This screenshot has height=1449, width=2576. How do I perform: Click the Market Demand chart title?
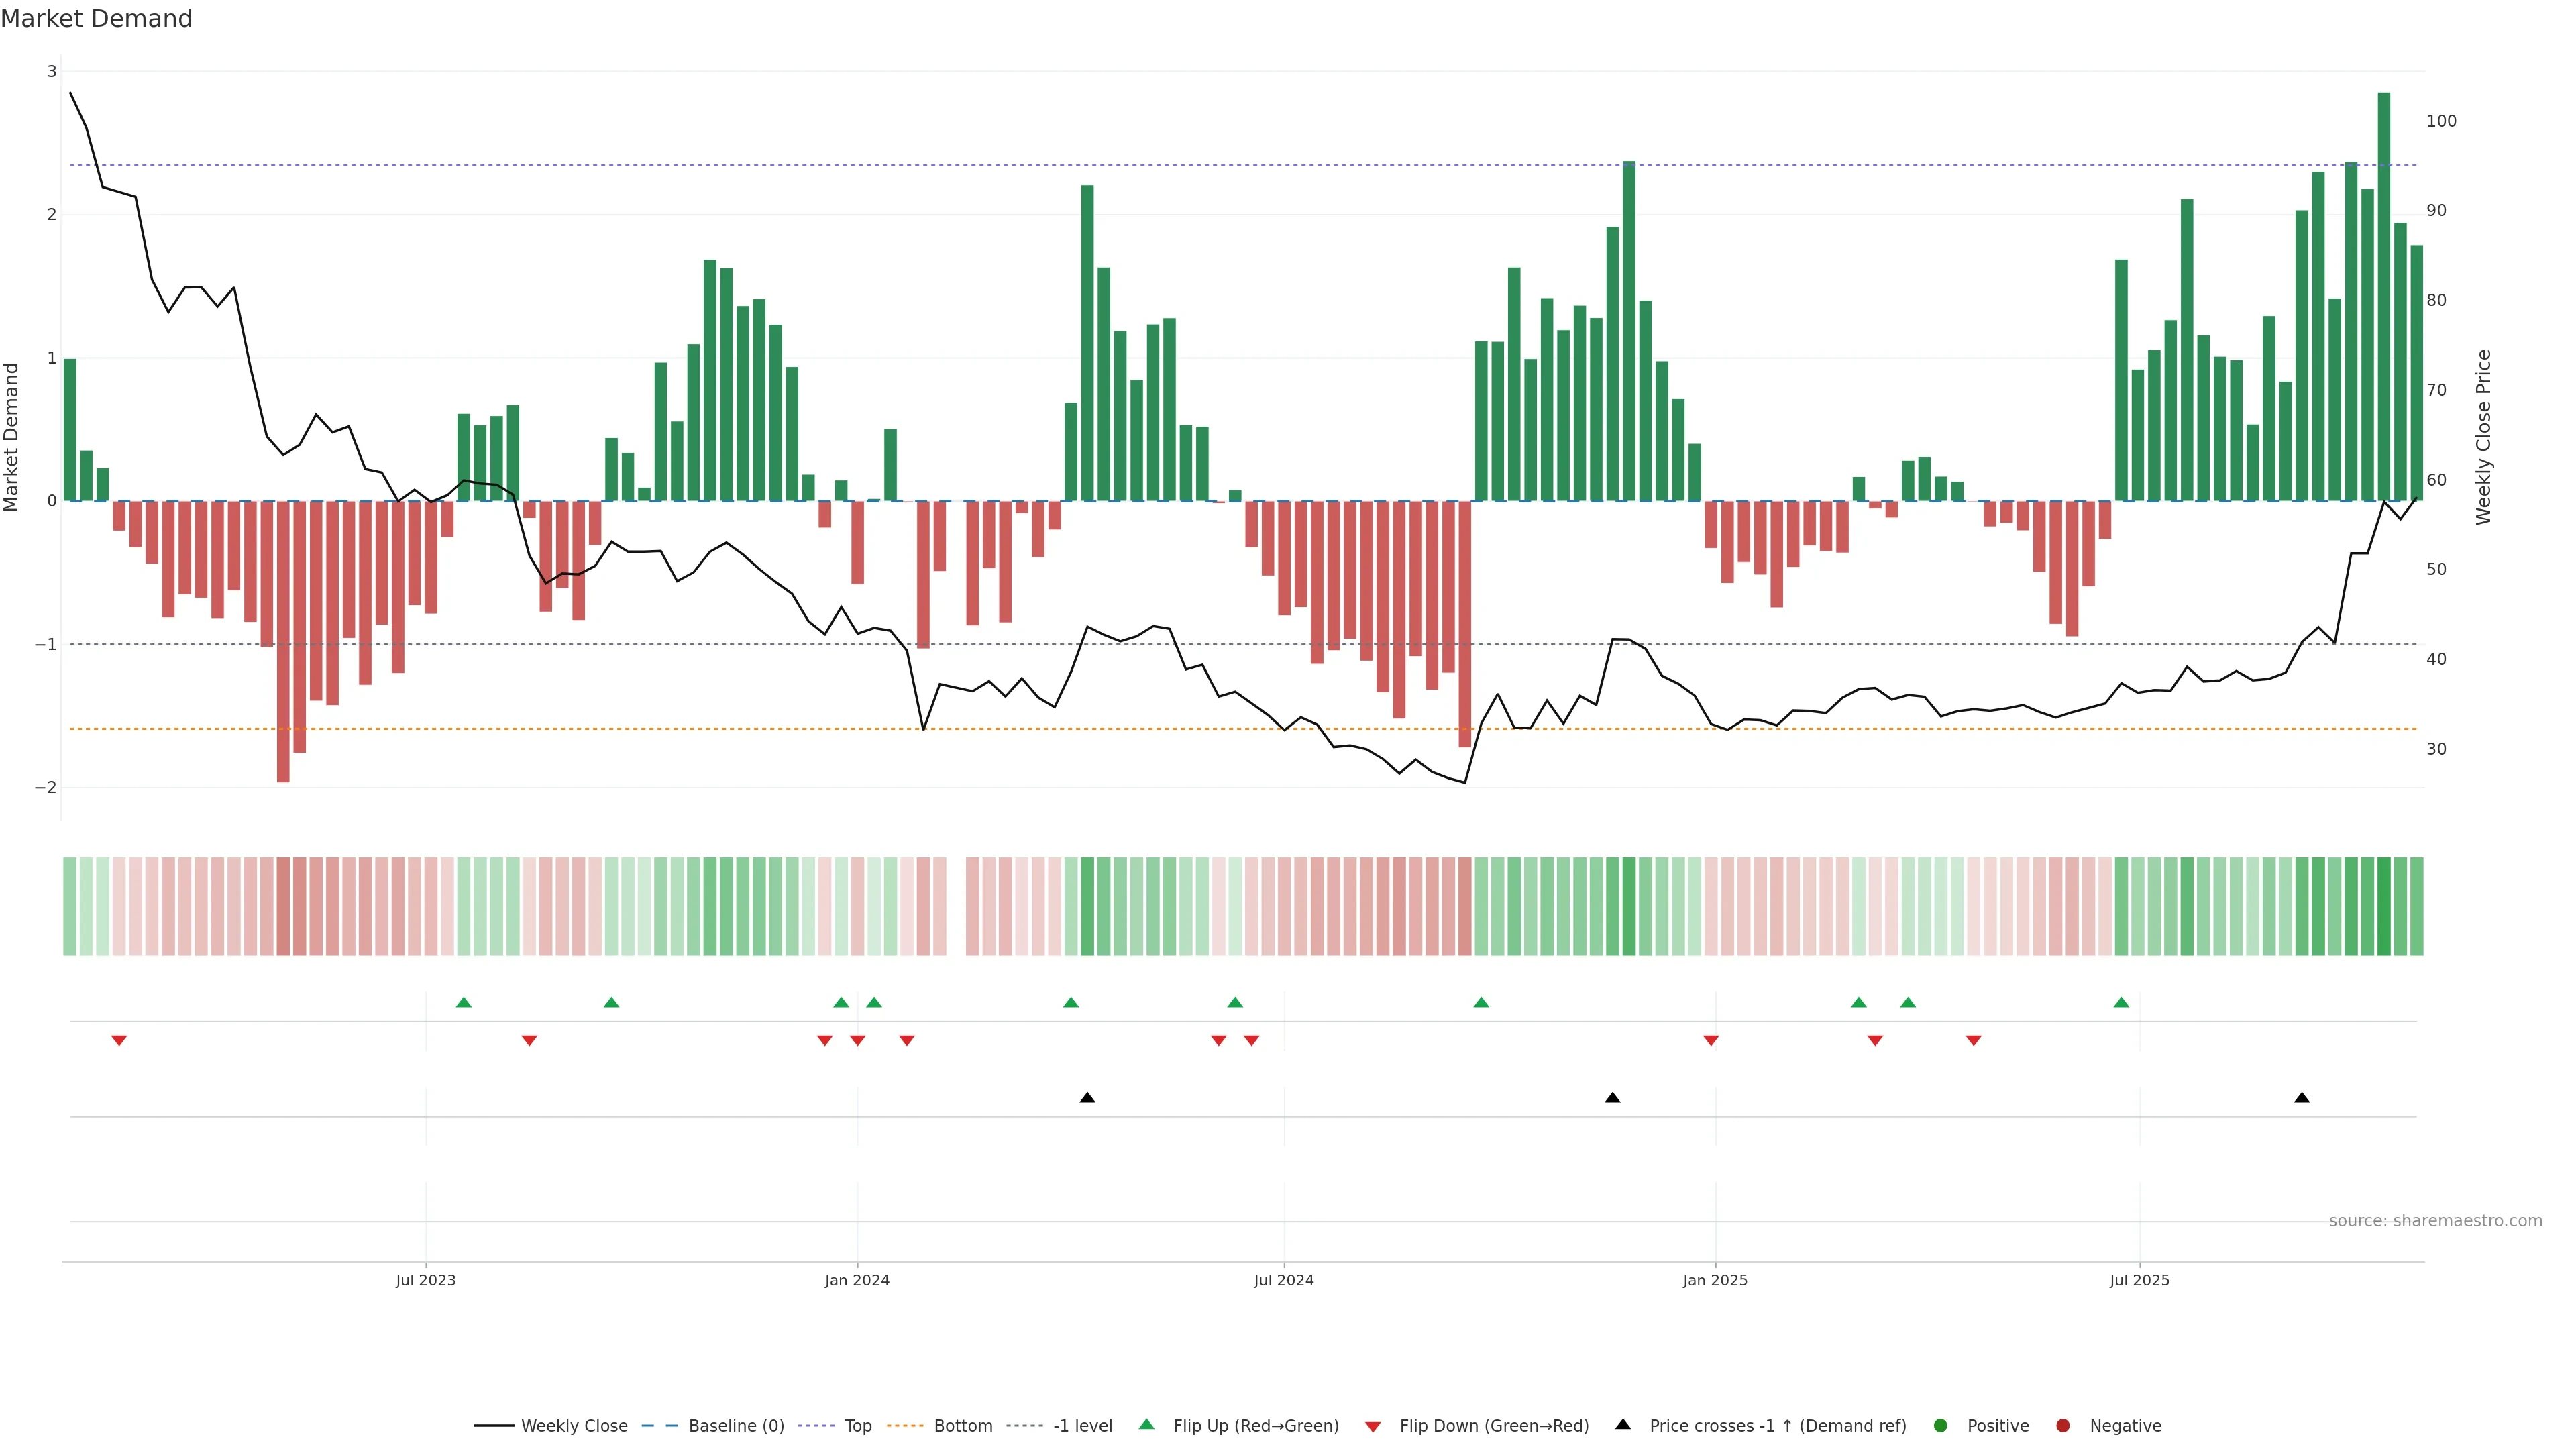(x=96, y=19)
